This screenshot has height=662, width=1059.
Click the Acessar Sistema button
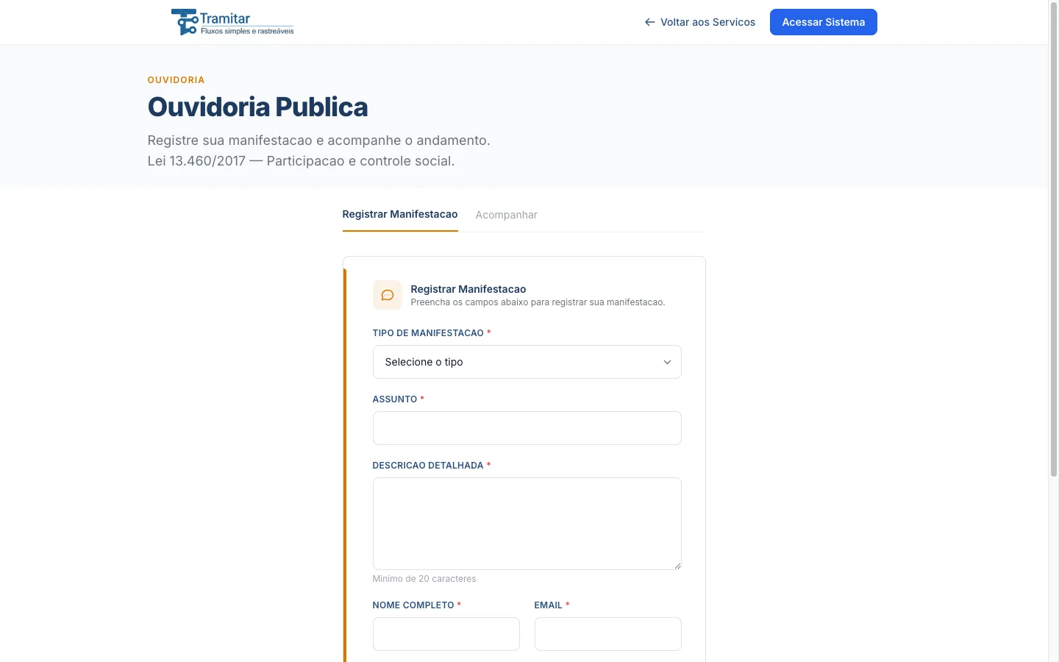pyautogui.click(x=824, y=22)
